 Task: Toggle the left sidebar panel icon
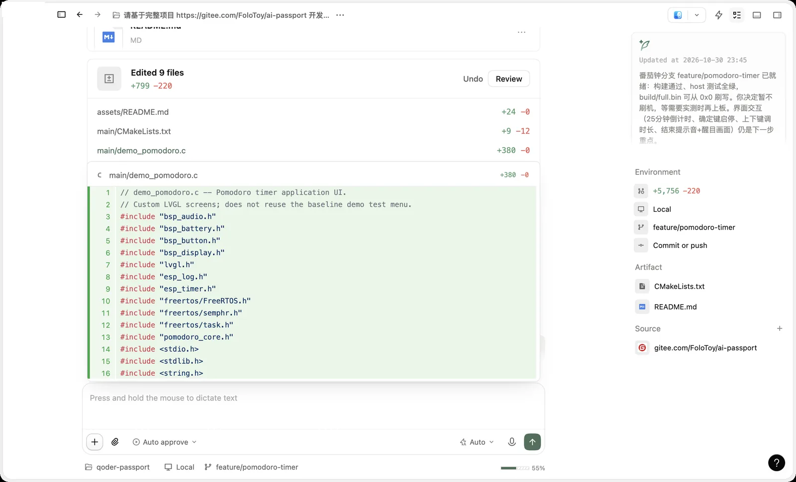[62, 15]
